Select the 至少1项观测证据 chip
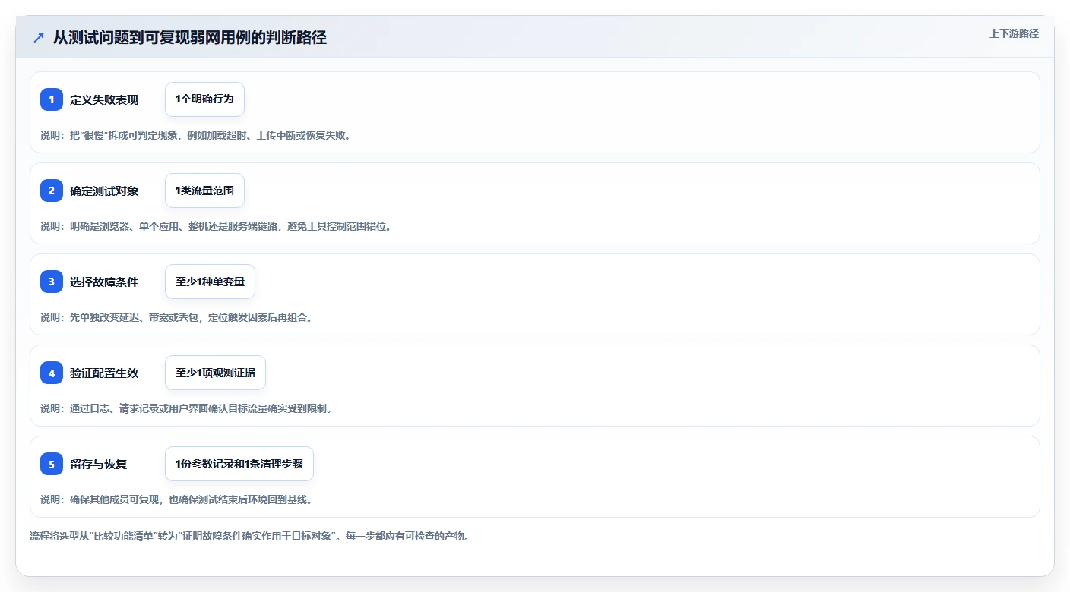Screen dimensions: 1070x592 click(215, 373)
